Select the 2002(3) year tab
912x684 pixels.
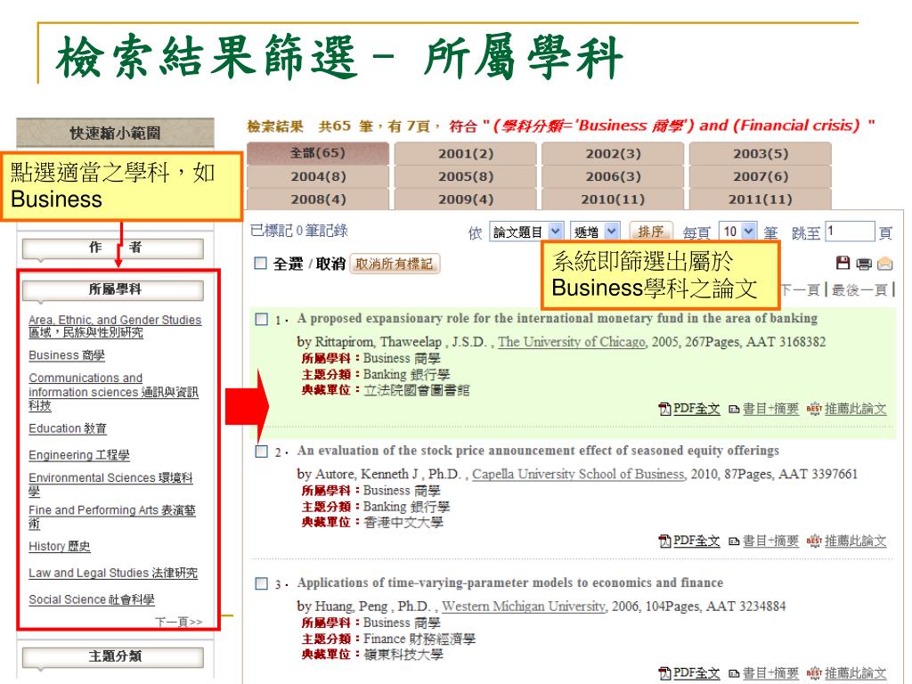(613, 153)
